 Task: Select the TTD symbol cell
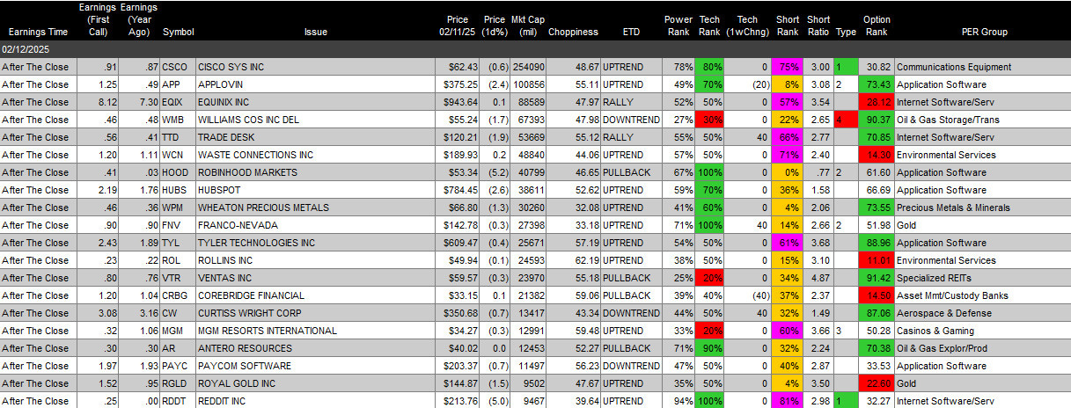click(x=178, y=137)
